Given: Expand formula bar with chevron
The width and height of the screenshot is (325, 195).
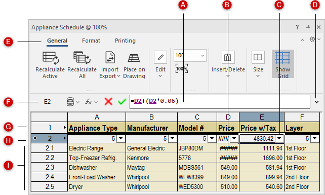Looking at the screenshot, I should 316,102.
